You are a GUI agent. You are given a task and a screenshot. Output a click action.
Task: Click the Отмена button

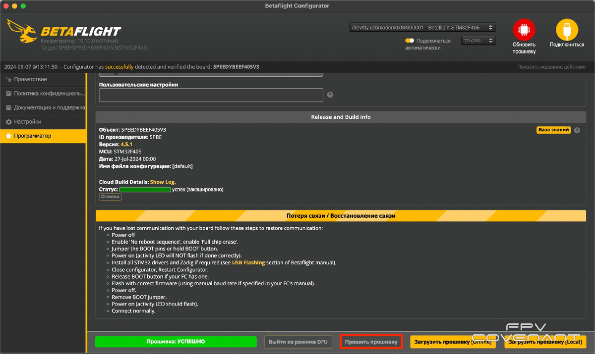tap(111, 197)
